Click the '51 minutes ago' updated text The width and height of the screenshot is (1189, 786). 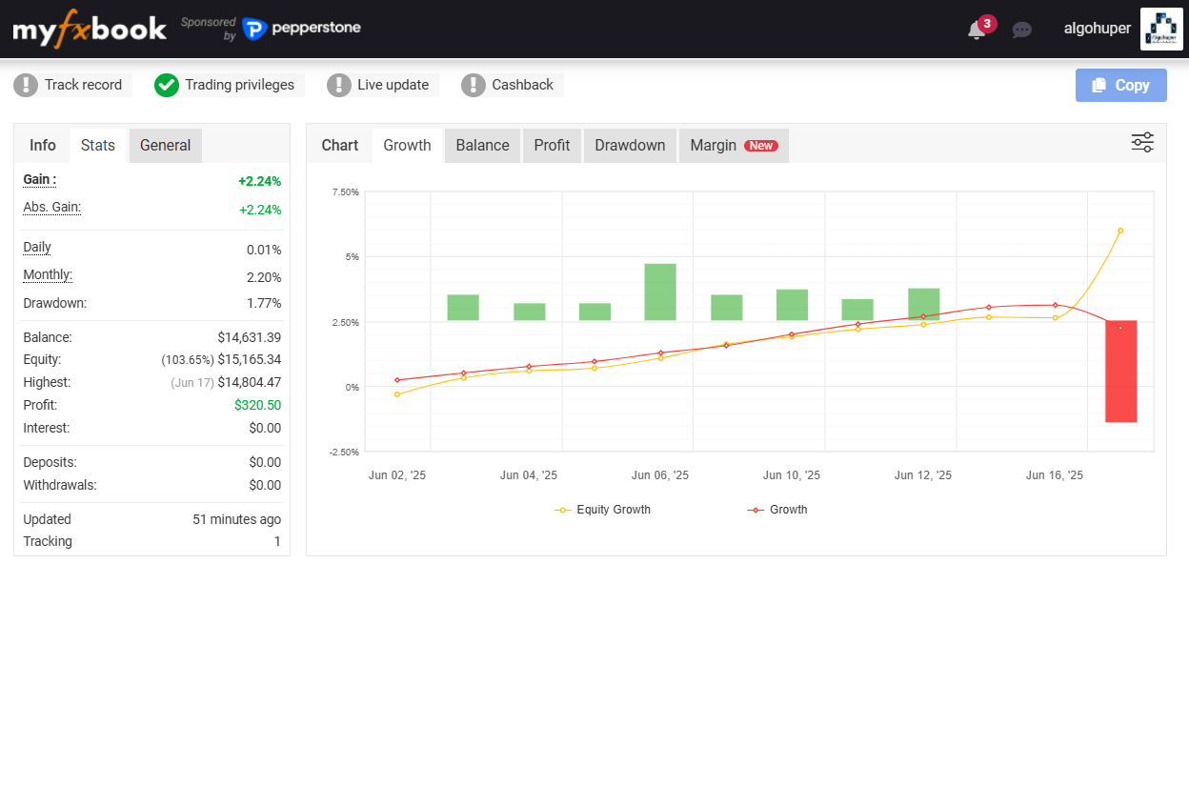(x=236, y=520)
